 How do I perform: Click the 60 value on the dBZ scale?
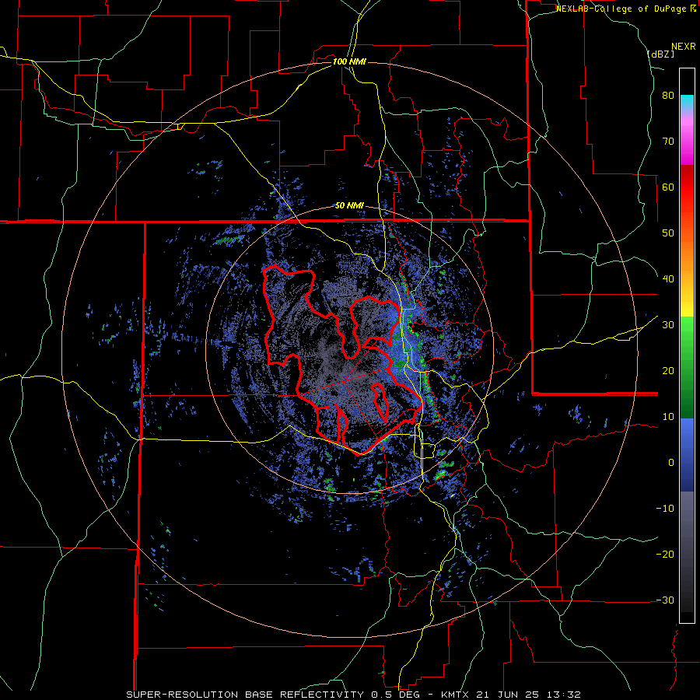click(668, 187)
